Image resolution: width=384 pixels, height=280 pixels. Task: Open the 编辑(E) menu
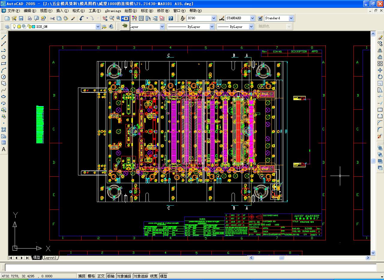(30, 11)
